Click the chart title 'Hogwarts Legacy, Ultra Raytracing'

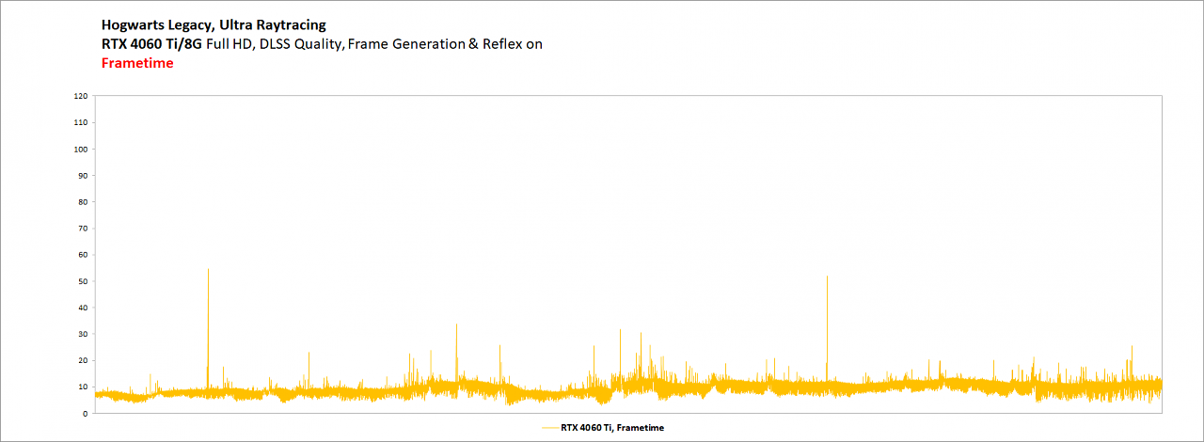click(214, 24)
